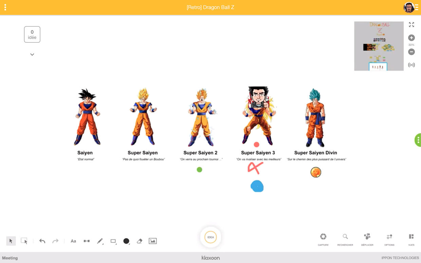Click the Meeting label in footer
The image size is (421, 263).
(10, 258)
